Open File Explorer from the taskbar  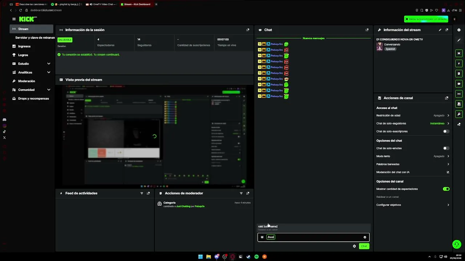coord(209,257)
